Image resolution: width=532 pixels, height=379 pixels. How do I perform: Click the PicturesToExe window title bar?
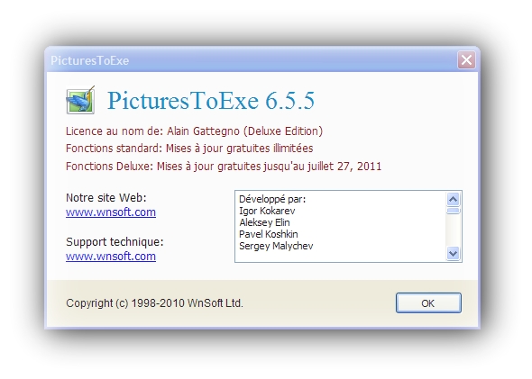point(251,60)
